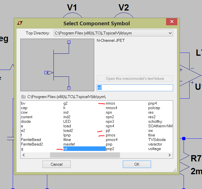The height and width of the screenshot is (189, 202).
Task: Select the bv component
Action: (23, 103)
